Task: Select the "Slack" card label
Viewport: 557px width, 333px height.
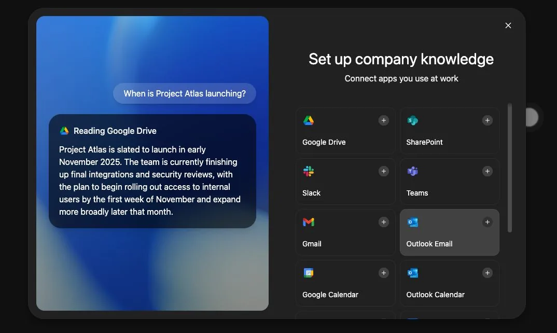Action: (x=311, y=193)
